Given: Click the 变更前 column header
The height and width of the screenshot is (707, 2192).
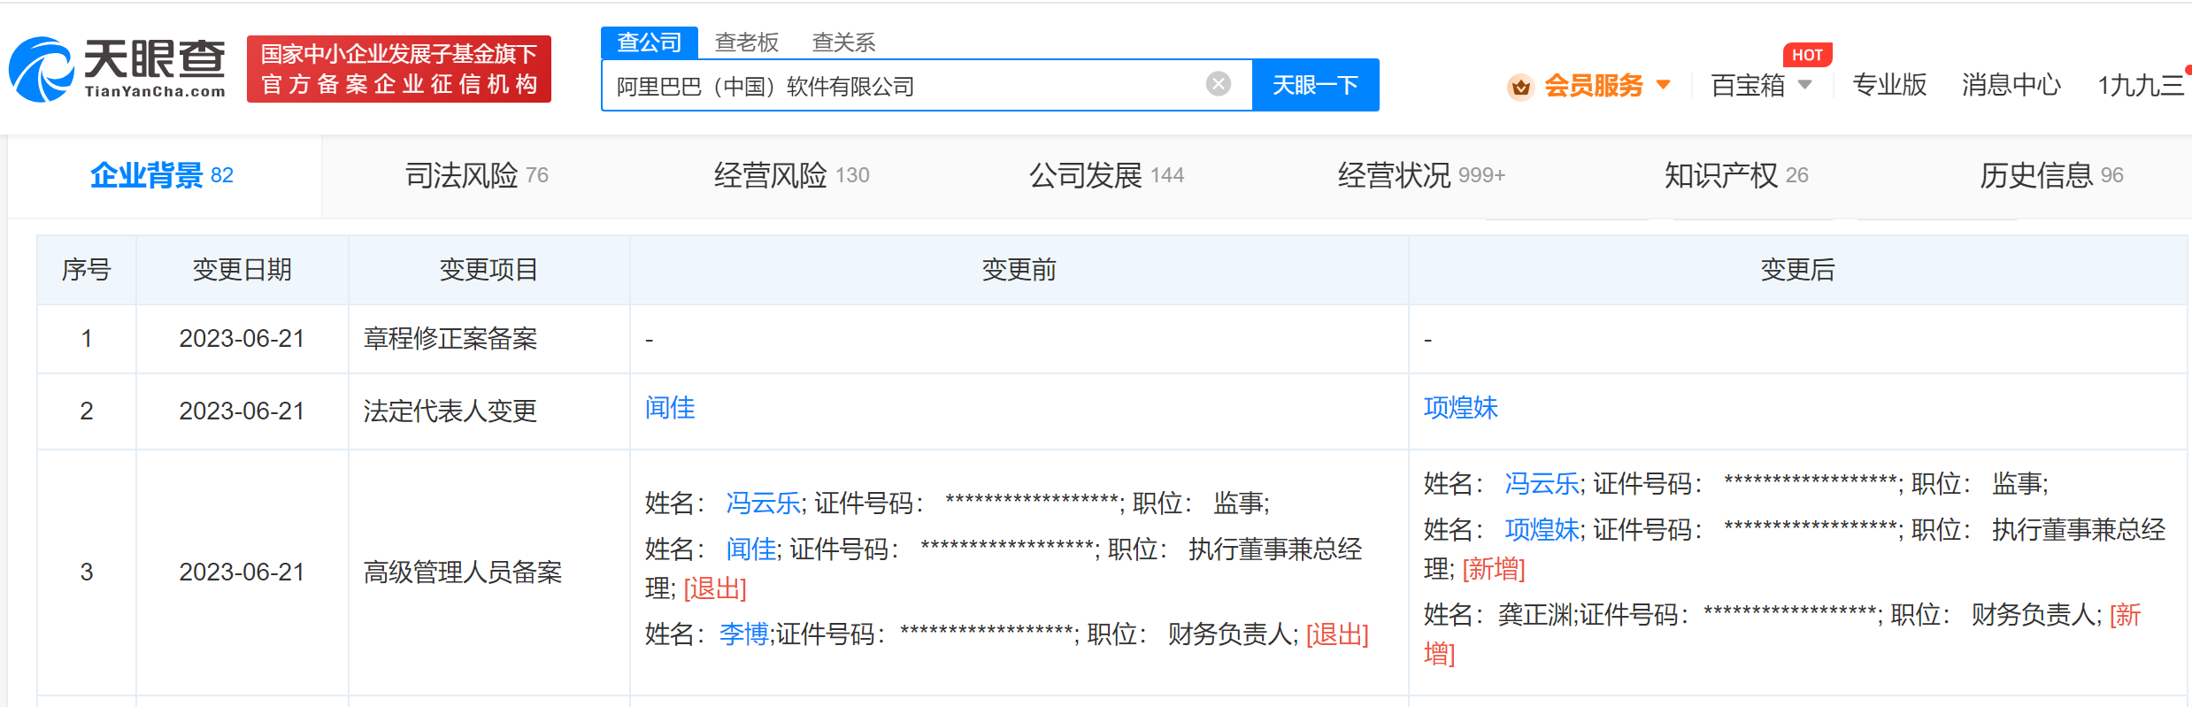Looking at the screenshot, I should pos(1019,270).
